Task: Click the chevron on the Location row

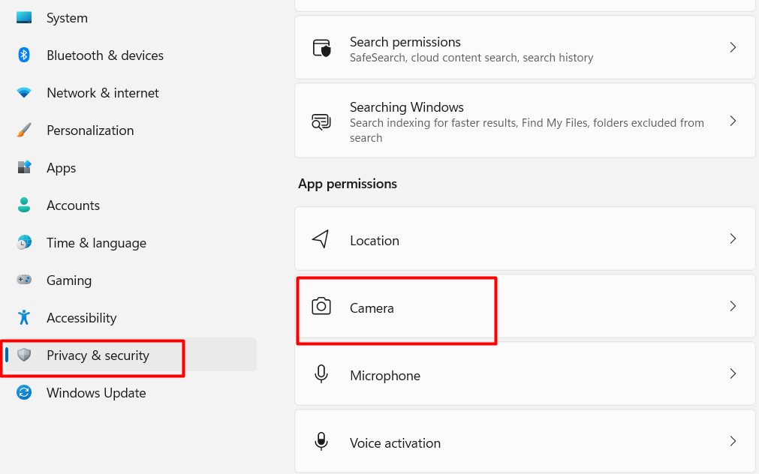Action: 733,239
